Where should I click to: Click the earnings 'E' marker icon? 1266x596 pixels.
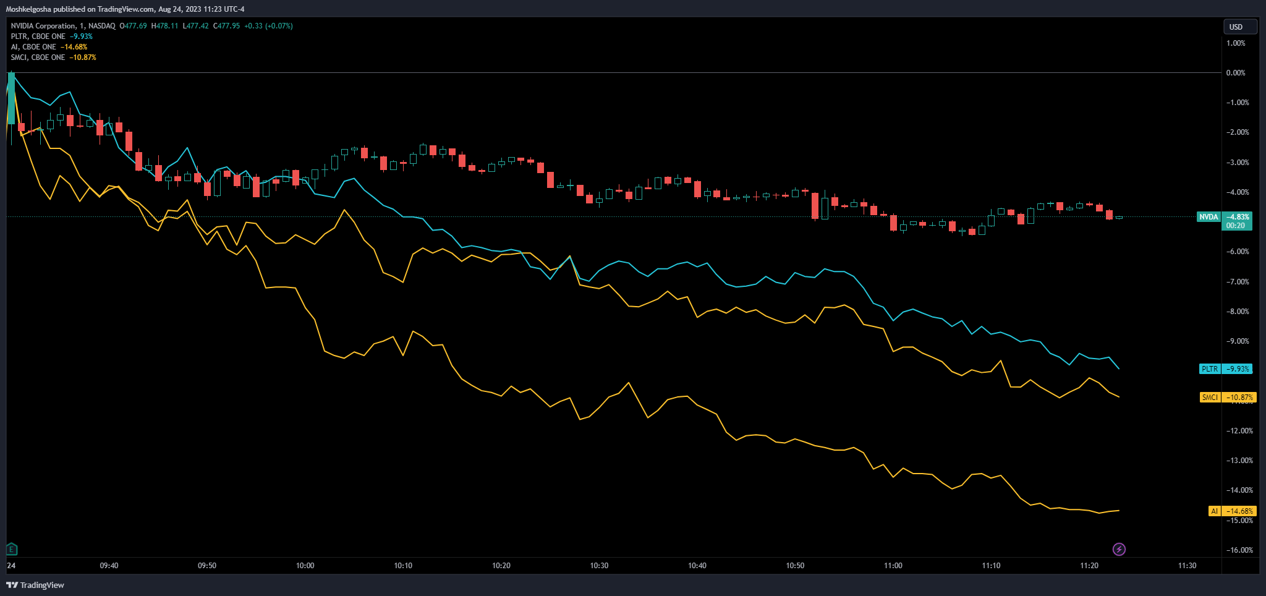[11, 548]
